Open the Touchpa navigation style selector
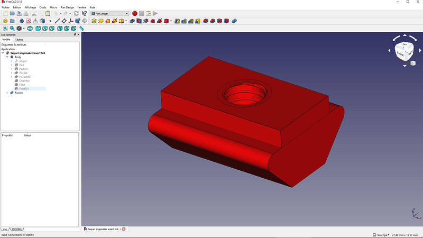Viewport: 423px width, 238px height. coord(381,235)
